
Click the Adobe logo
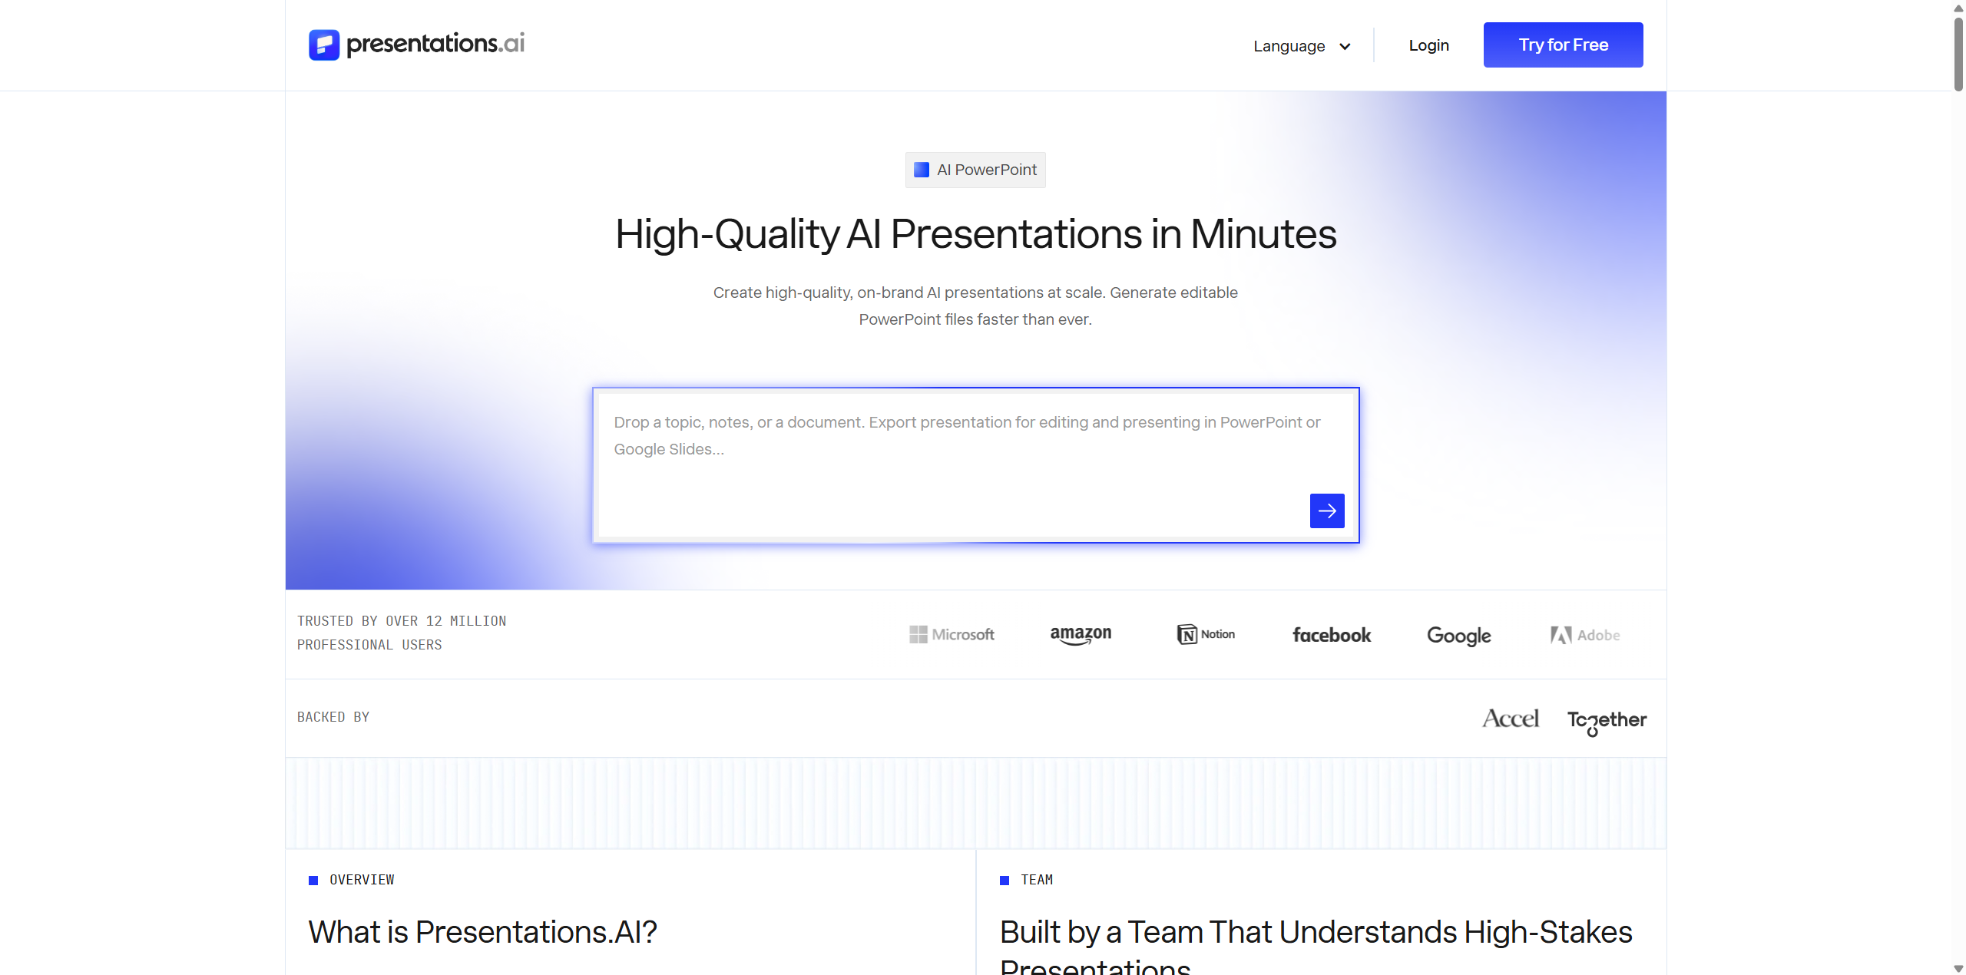click(1585, 635)
